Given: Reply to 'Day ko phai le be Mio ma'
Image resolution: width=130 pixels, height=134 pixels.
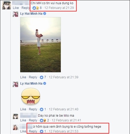Looking at the screenshot, I should pos(33,120).
